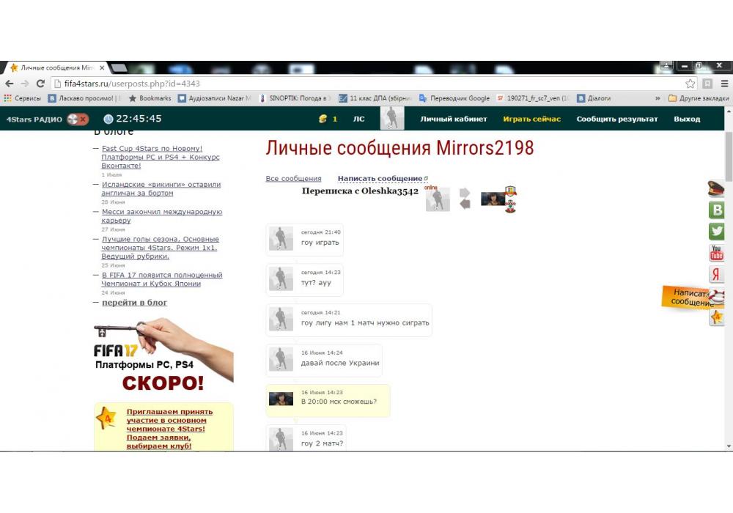Click the gray exchange arrows icon
Screen dimensions: 733x513
tap(465, 199)
